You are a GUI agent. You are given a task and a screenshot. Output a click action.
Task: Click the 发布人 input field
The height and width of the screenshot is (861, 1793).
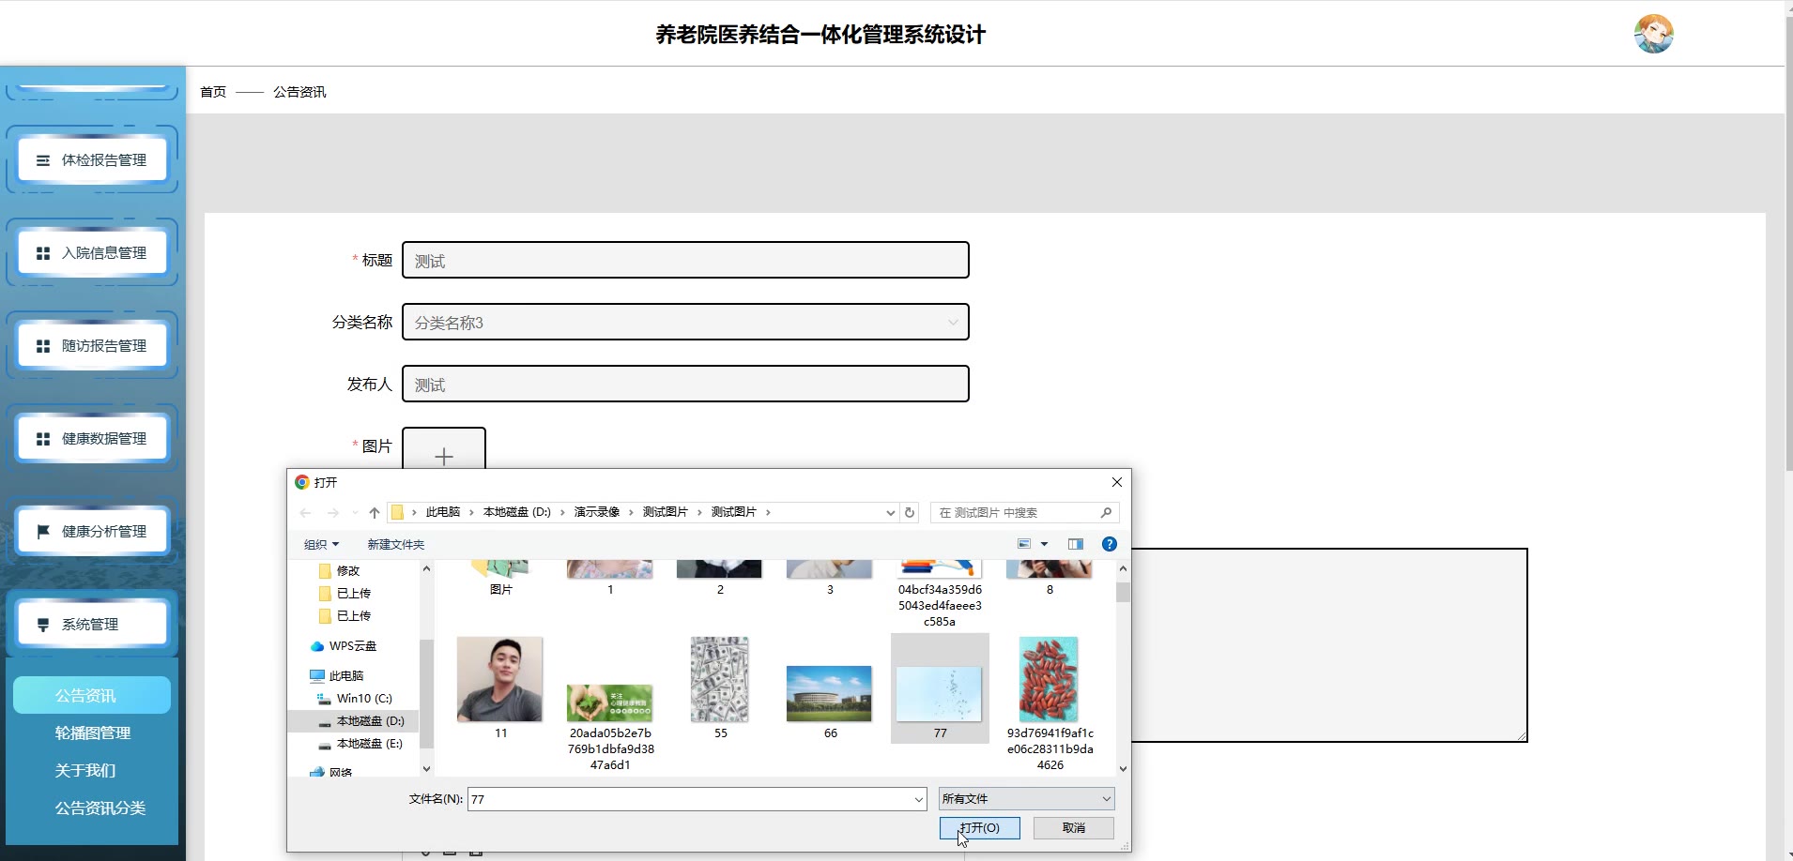click(x=685, y=384)
